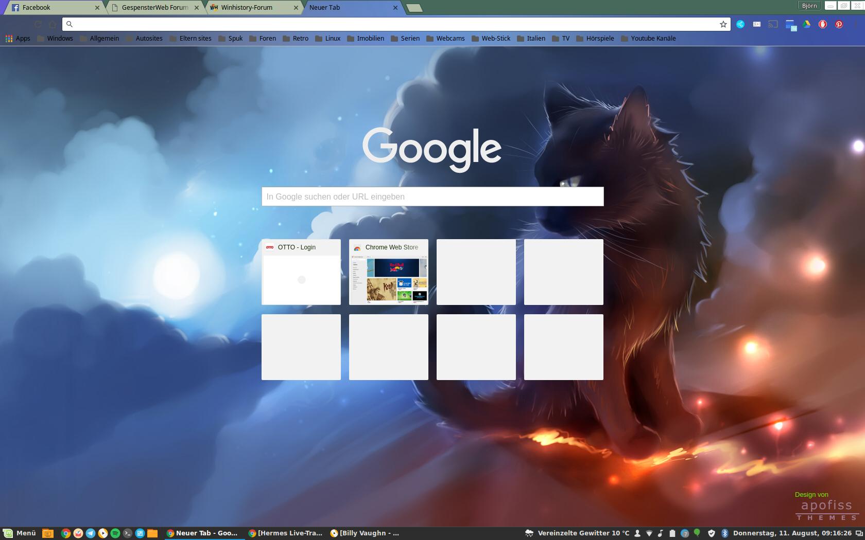865x540 pixels.
Task: Open the Pinterest extension button
Action: tap(839, 24)
